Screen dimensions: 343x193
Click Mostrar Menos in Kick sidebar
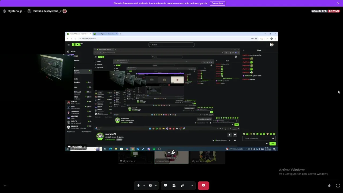pos(87,132)
